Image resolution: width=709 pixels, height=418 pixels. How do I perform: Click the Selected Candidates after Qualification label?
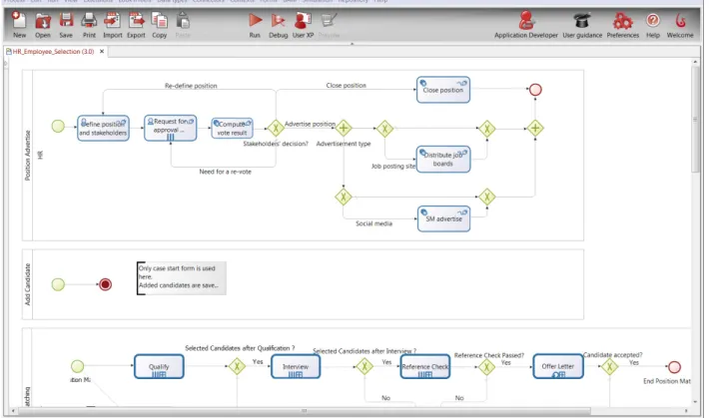pos(240,348)
